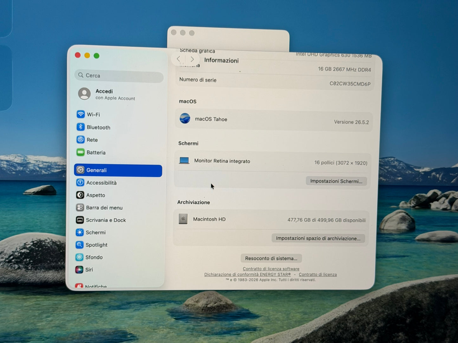This screenshot has width=458, height=343.
Task: Click the '16 GB 2667 MHz DDR4' value
Action: click(345, 69)
